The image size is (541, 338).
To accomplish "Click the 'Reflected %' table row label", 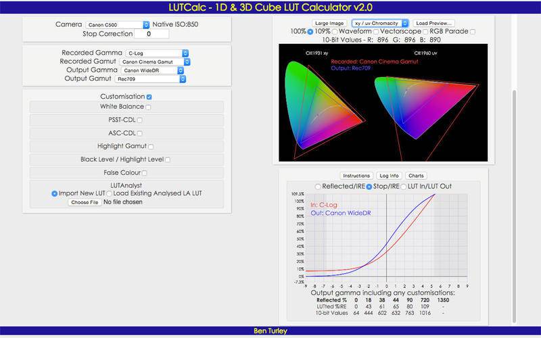I will (331, 300).
